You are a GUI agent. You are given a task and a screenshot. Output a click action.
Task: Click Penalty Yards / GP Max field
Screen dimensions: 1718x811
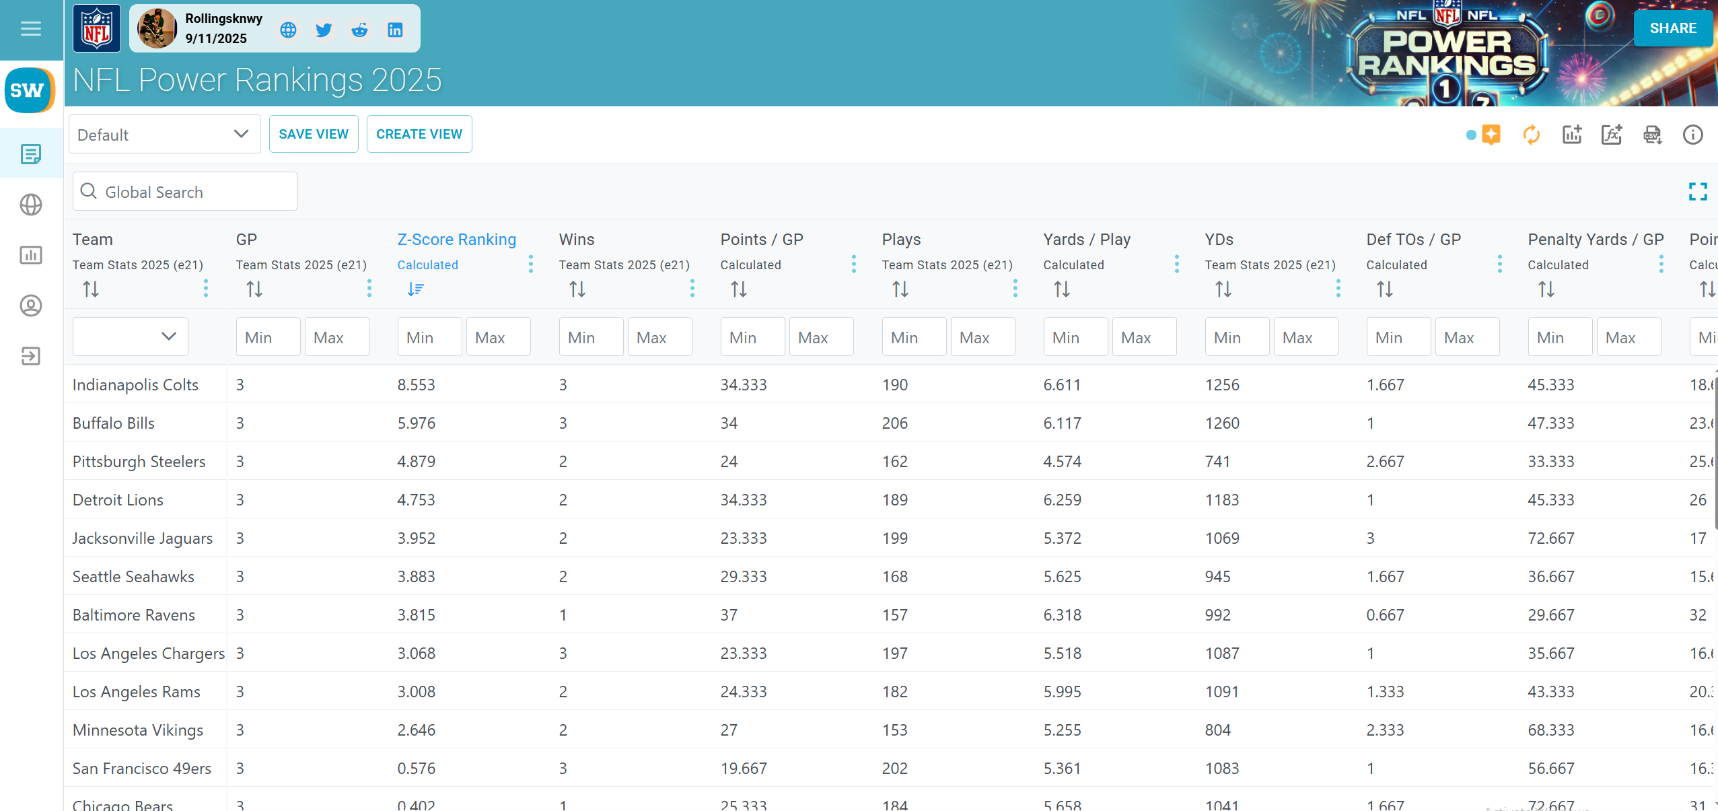coord(1628,337)
